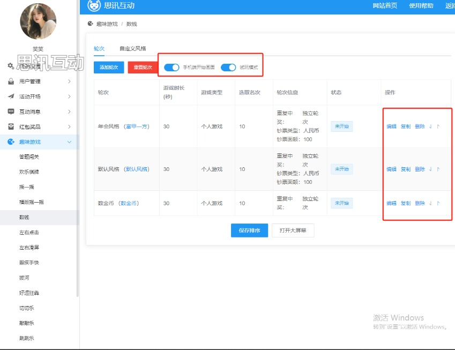Select 切切乐 in sidebar
Screen dimensions: 455x350
(27, 308)
